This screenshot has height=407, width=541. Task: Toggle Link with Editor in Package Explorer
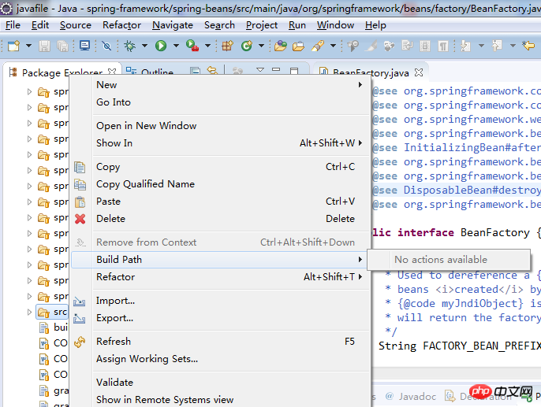click(x=212, y=71)
